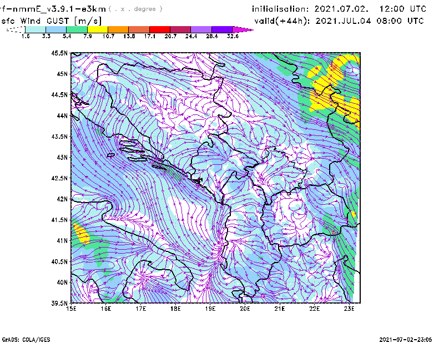Click the 18E longitude label

coord(175,309)
